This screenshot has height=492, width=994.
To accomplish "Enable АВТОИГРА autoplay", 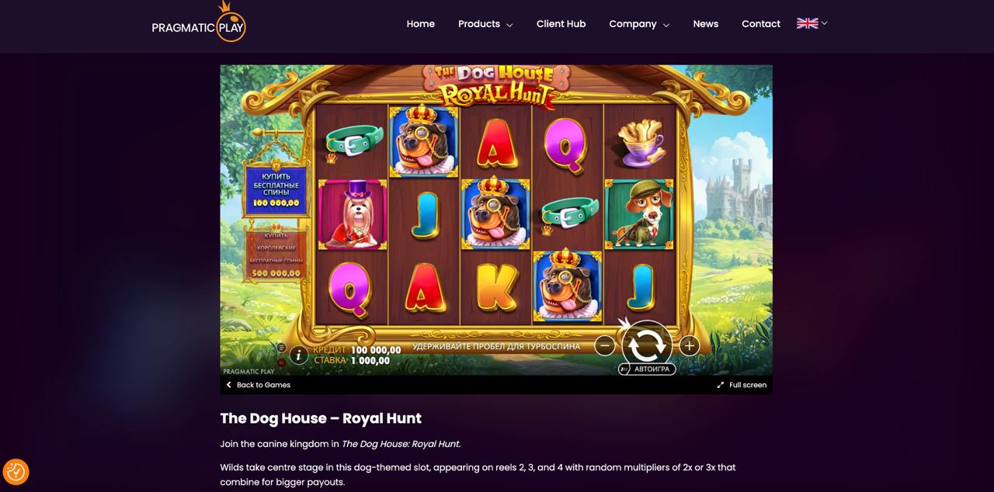I will pos(647,369).
